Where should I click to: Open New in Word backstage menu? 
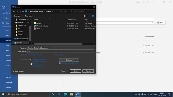tap(6, 18)
